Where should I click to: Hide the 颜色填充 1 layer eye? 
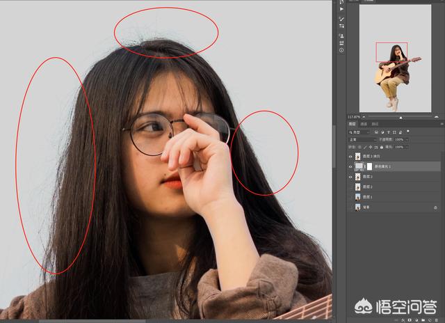350,167
